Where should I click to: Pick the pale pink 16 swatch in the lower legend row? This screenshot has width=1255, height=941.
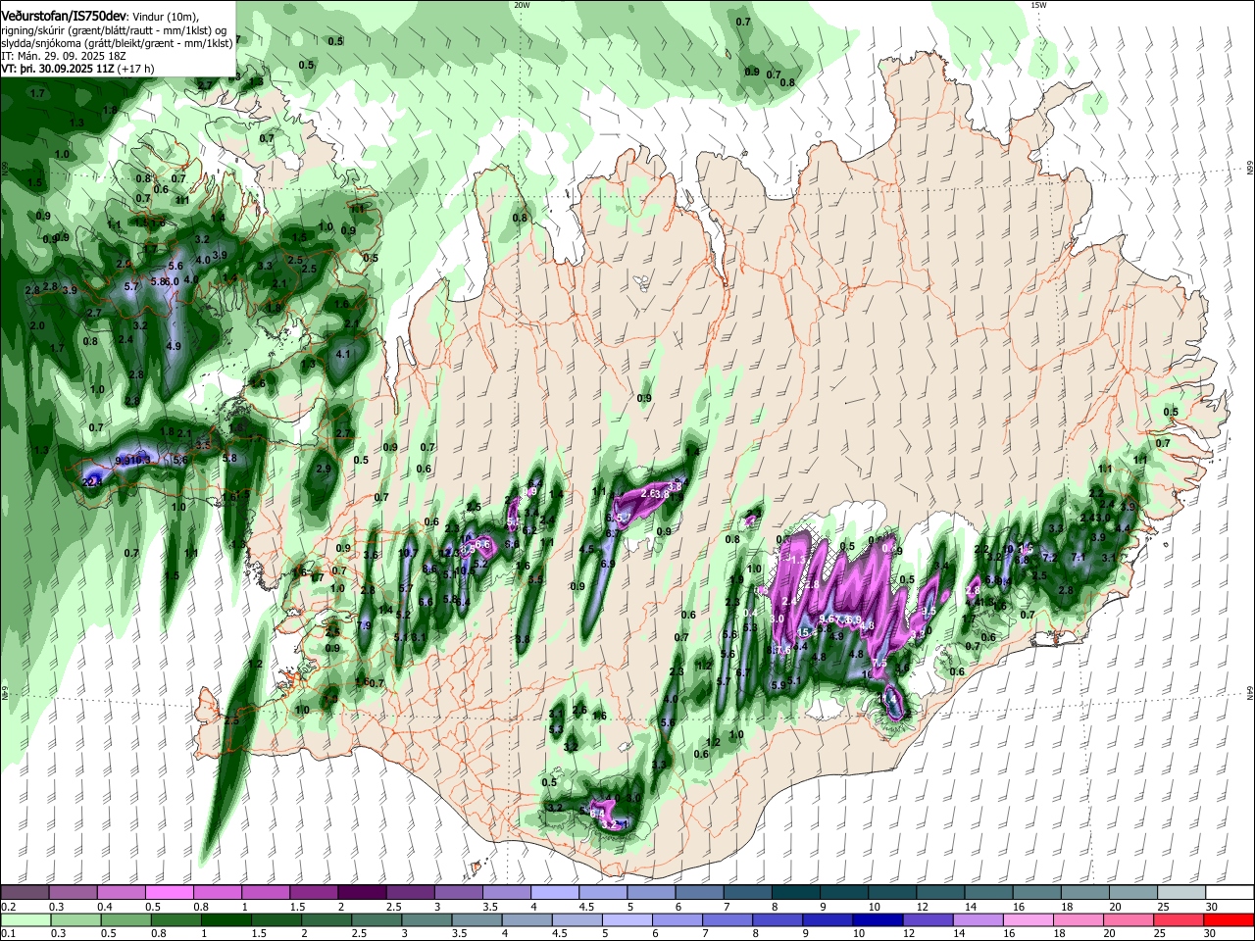tap(1027, 920)
